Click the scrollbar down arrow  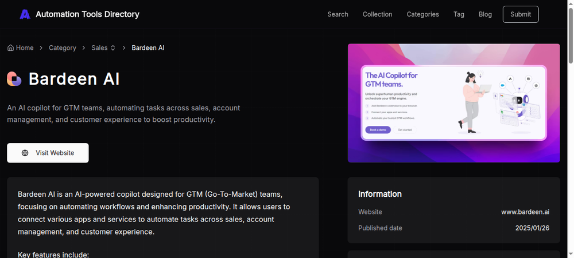(571, 254)
